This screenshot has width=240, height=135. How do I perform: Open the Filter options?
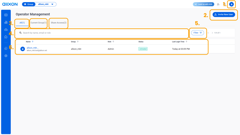coord(197,33)
